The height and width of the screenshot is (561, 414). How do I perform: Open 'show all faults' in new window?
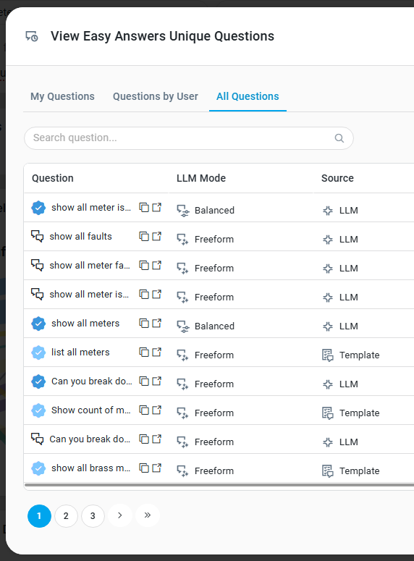(x=157, y=237)
